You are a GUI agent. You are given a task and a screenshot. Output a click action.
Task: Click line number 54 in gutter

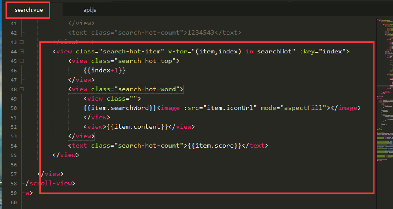(13, 146)
